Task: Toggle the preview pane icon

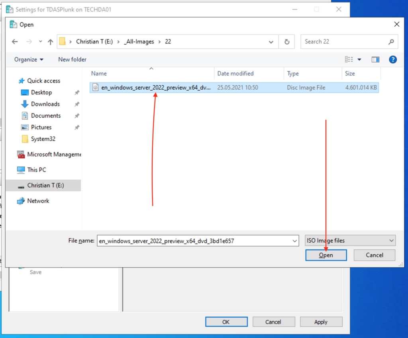Action: (x=375, y=59)
